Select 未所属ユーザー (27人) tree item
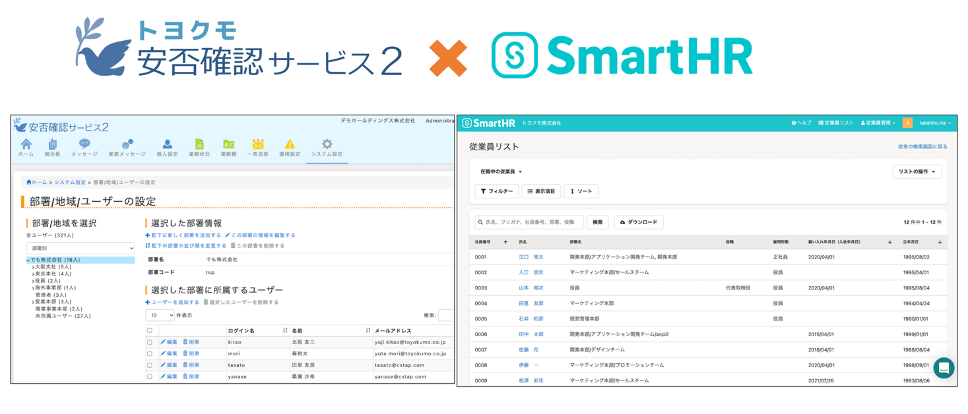Screen dimensions: 968x414 click(63, 316)
